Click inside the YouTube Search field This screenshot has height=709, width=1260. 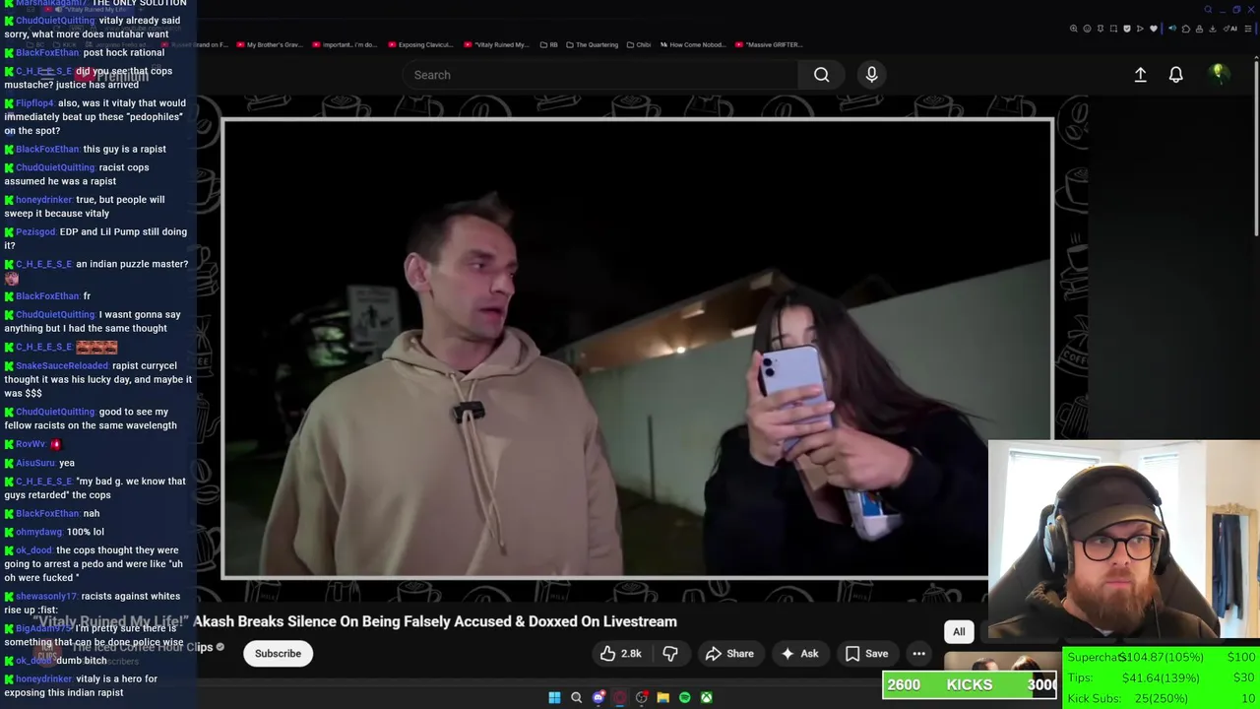pyautogui.click(x=600, y=75)
